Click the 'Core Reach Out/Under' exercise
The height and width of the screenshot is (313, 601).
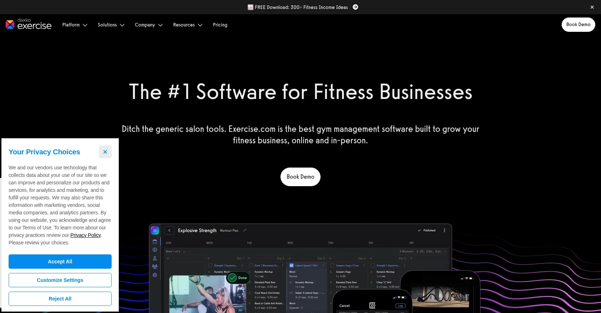267,293
